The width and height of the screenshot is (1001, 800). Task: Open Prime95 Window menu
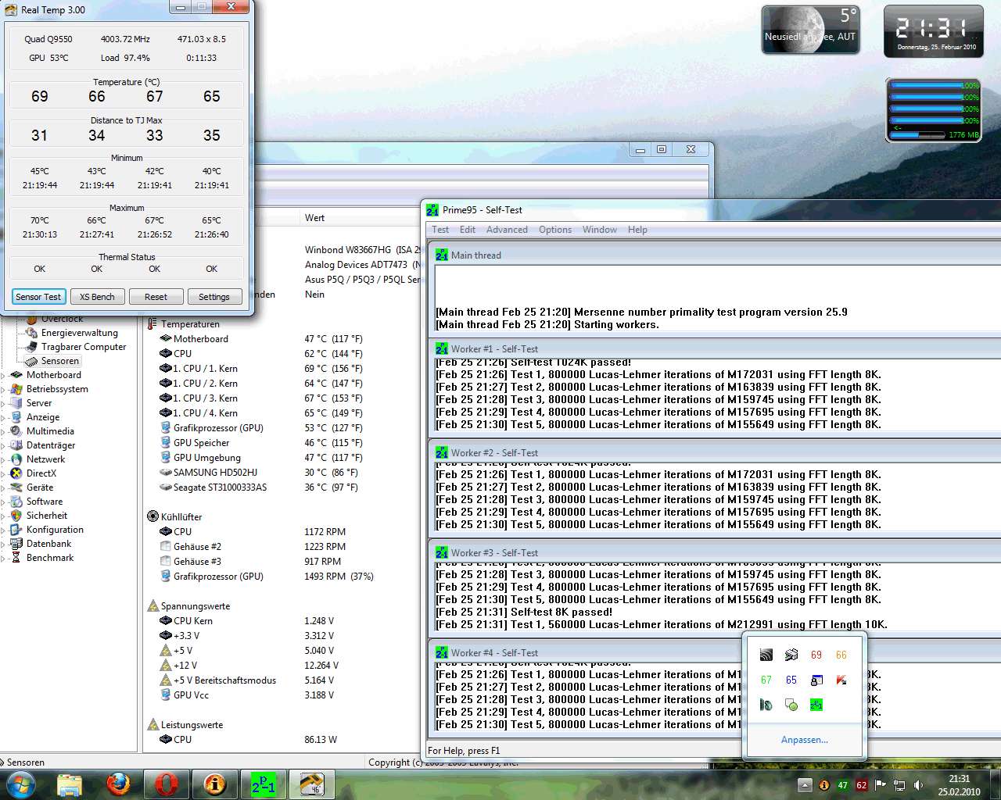(x=600, y=230)
